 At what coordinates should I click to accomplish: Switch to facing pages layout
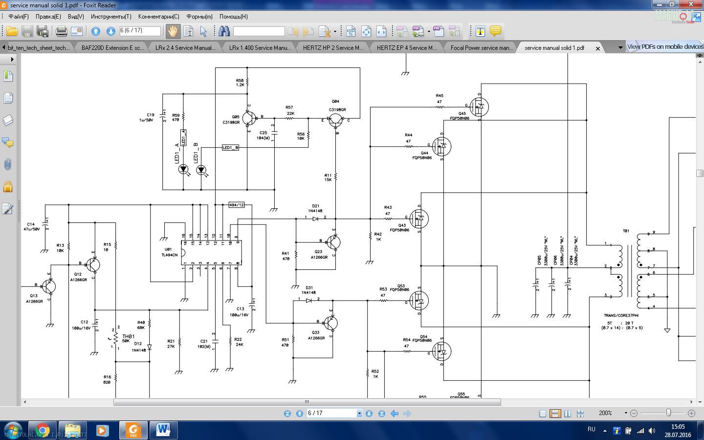568,414
